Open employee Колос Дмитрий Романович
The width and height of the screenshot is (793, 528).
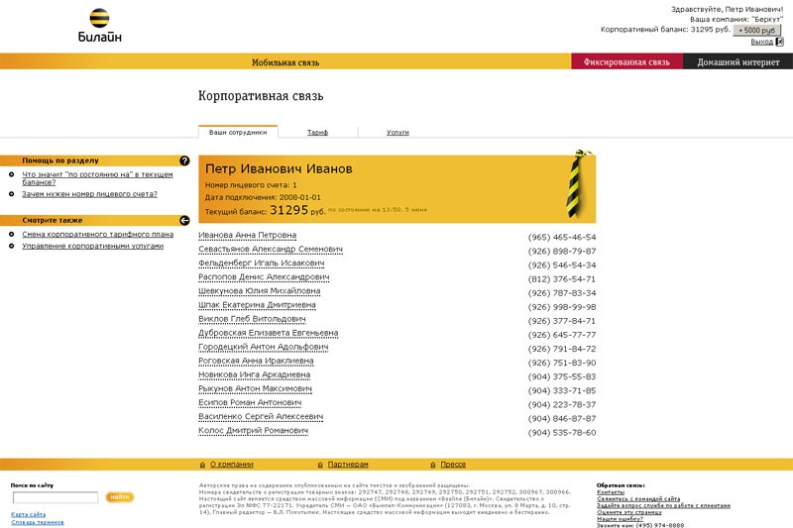point(254,431)
